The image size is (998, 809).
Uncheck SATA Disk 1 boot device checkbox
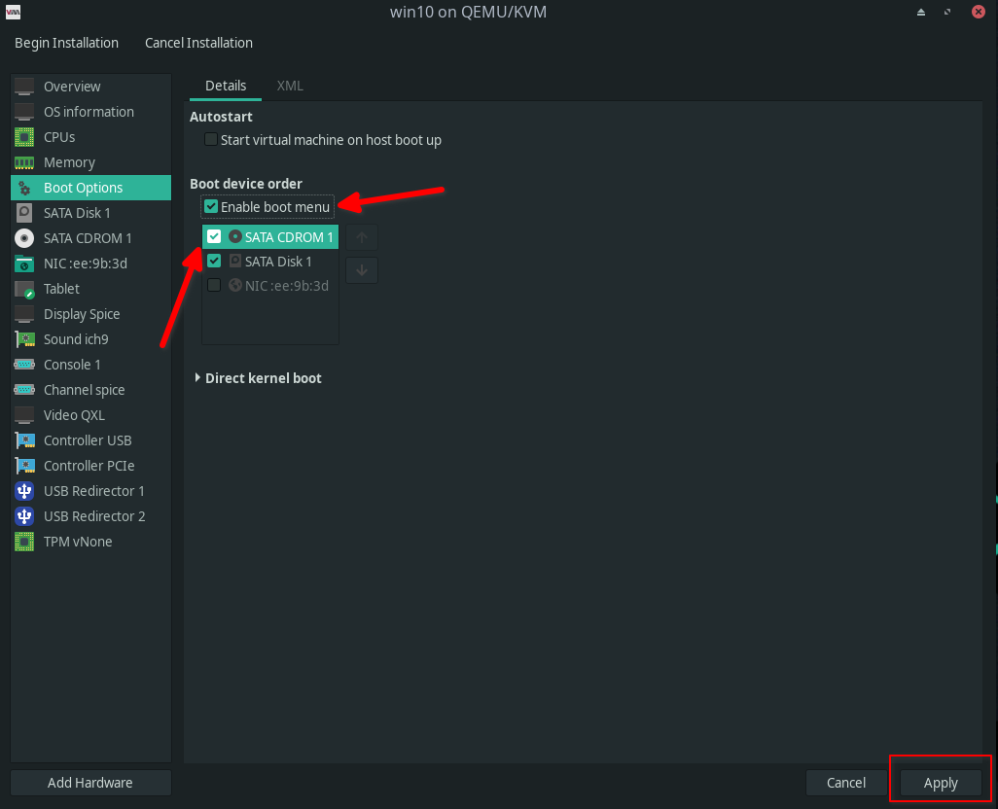(x=214, y=261)
